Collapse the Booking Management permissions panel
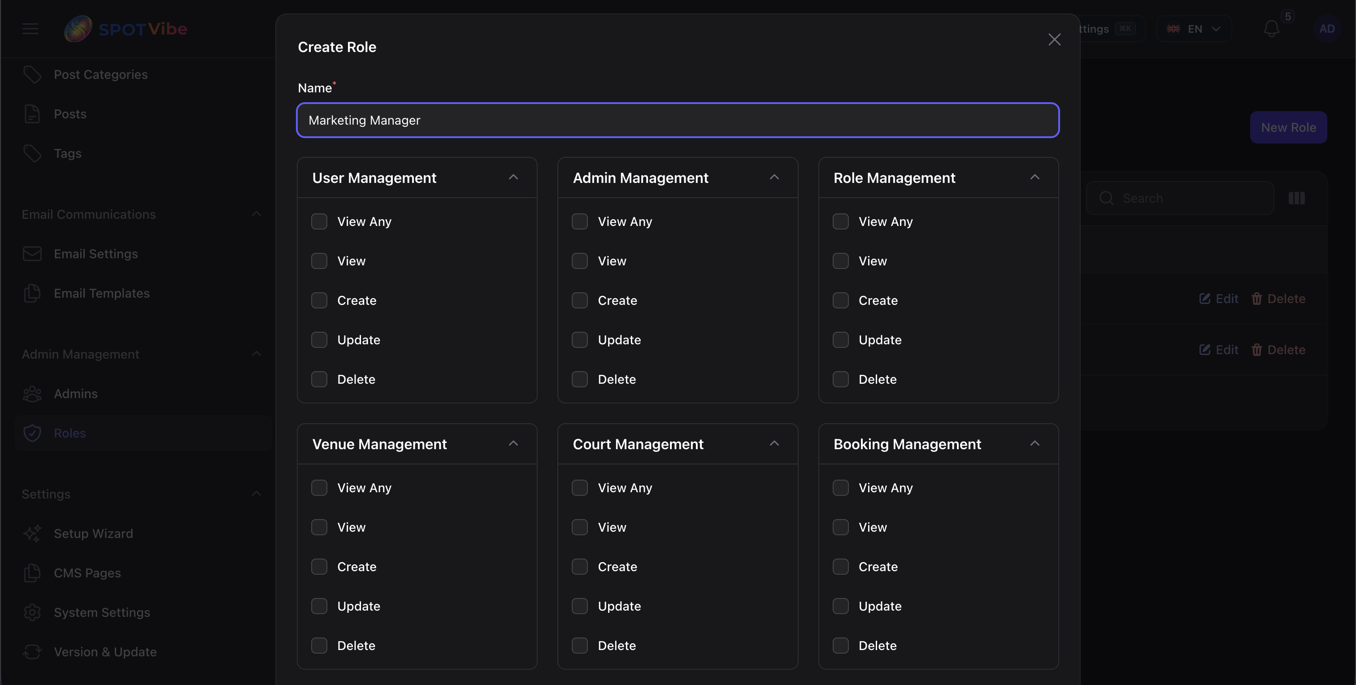1356x685 pixels. [x=1034, y=443]
